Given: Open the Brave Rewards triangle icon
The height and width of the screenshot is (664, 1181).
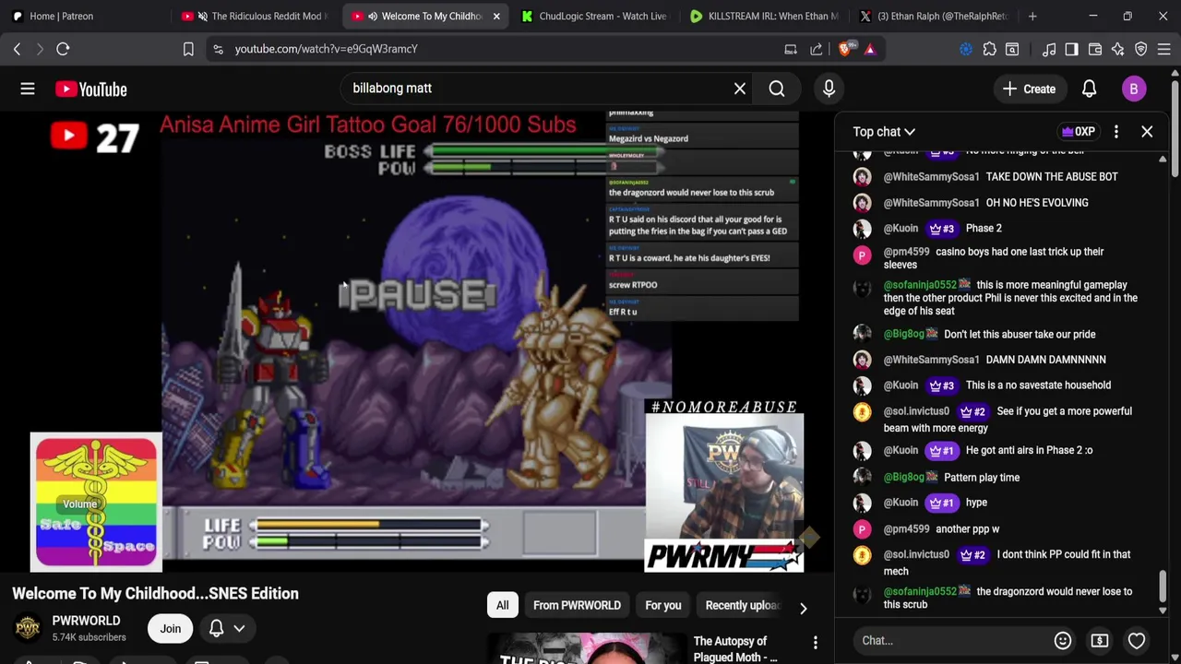Looking at the screenshot, I should tap(870, 49).
